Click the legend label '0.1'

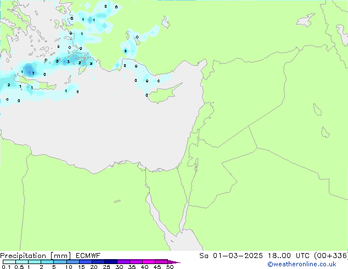tap(6, 267)
